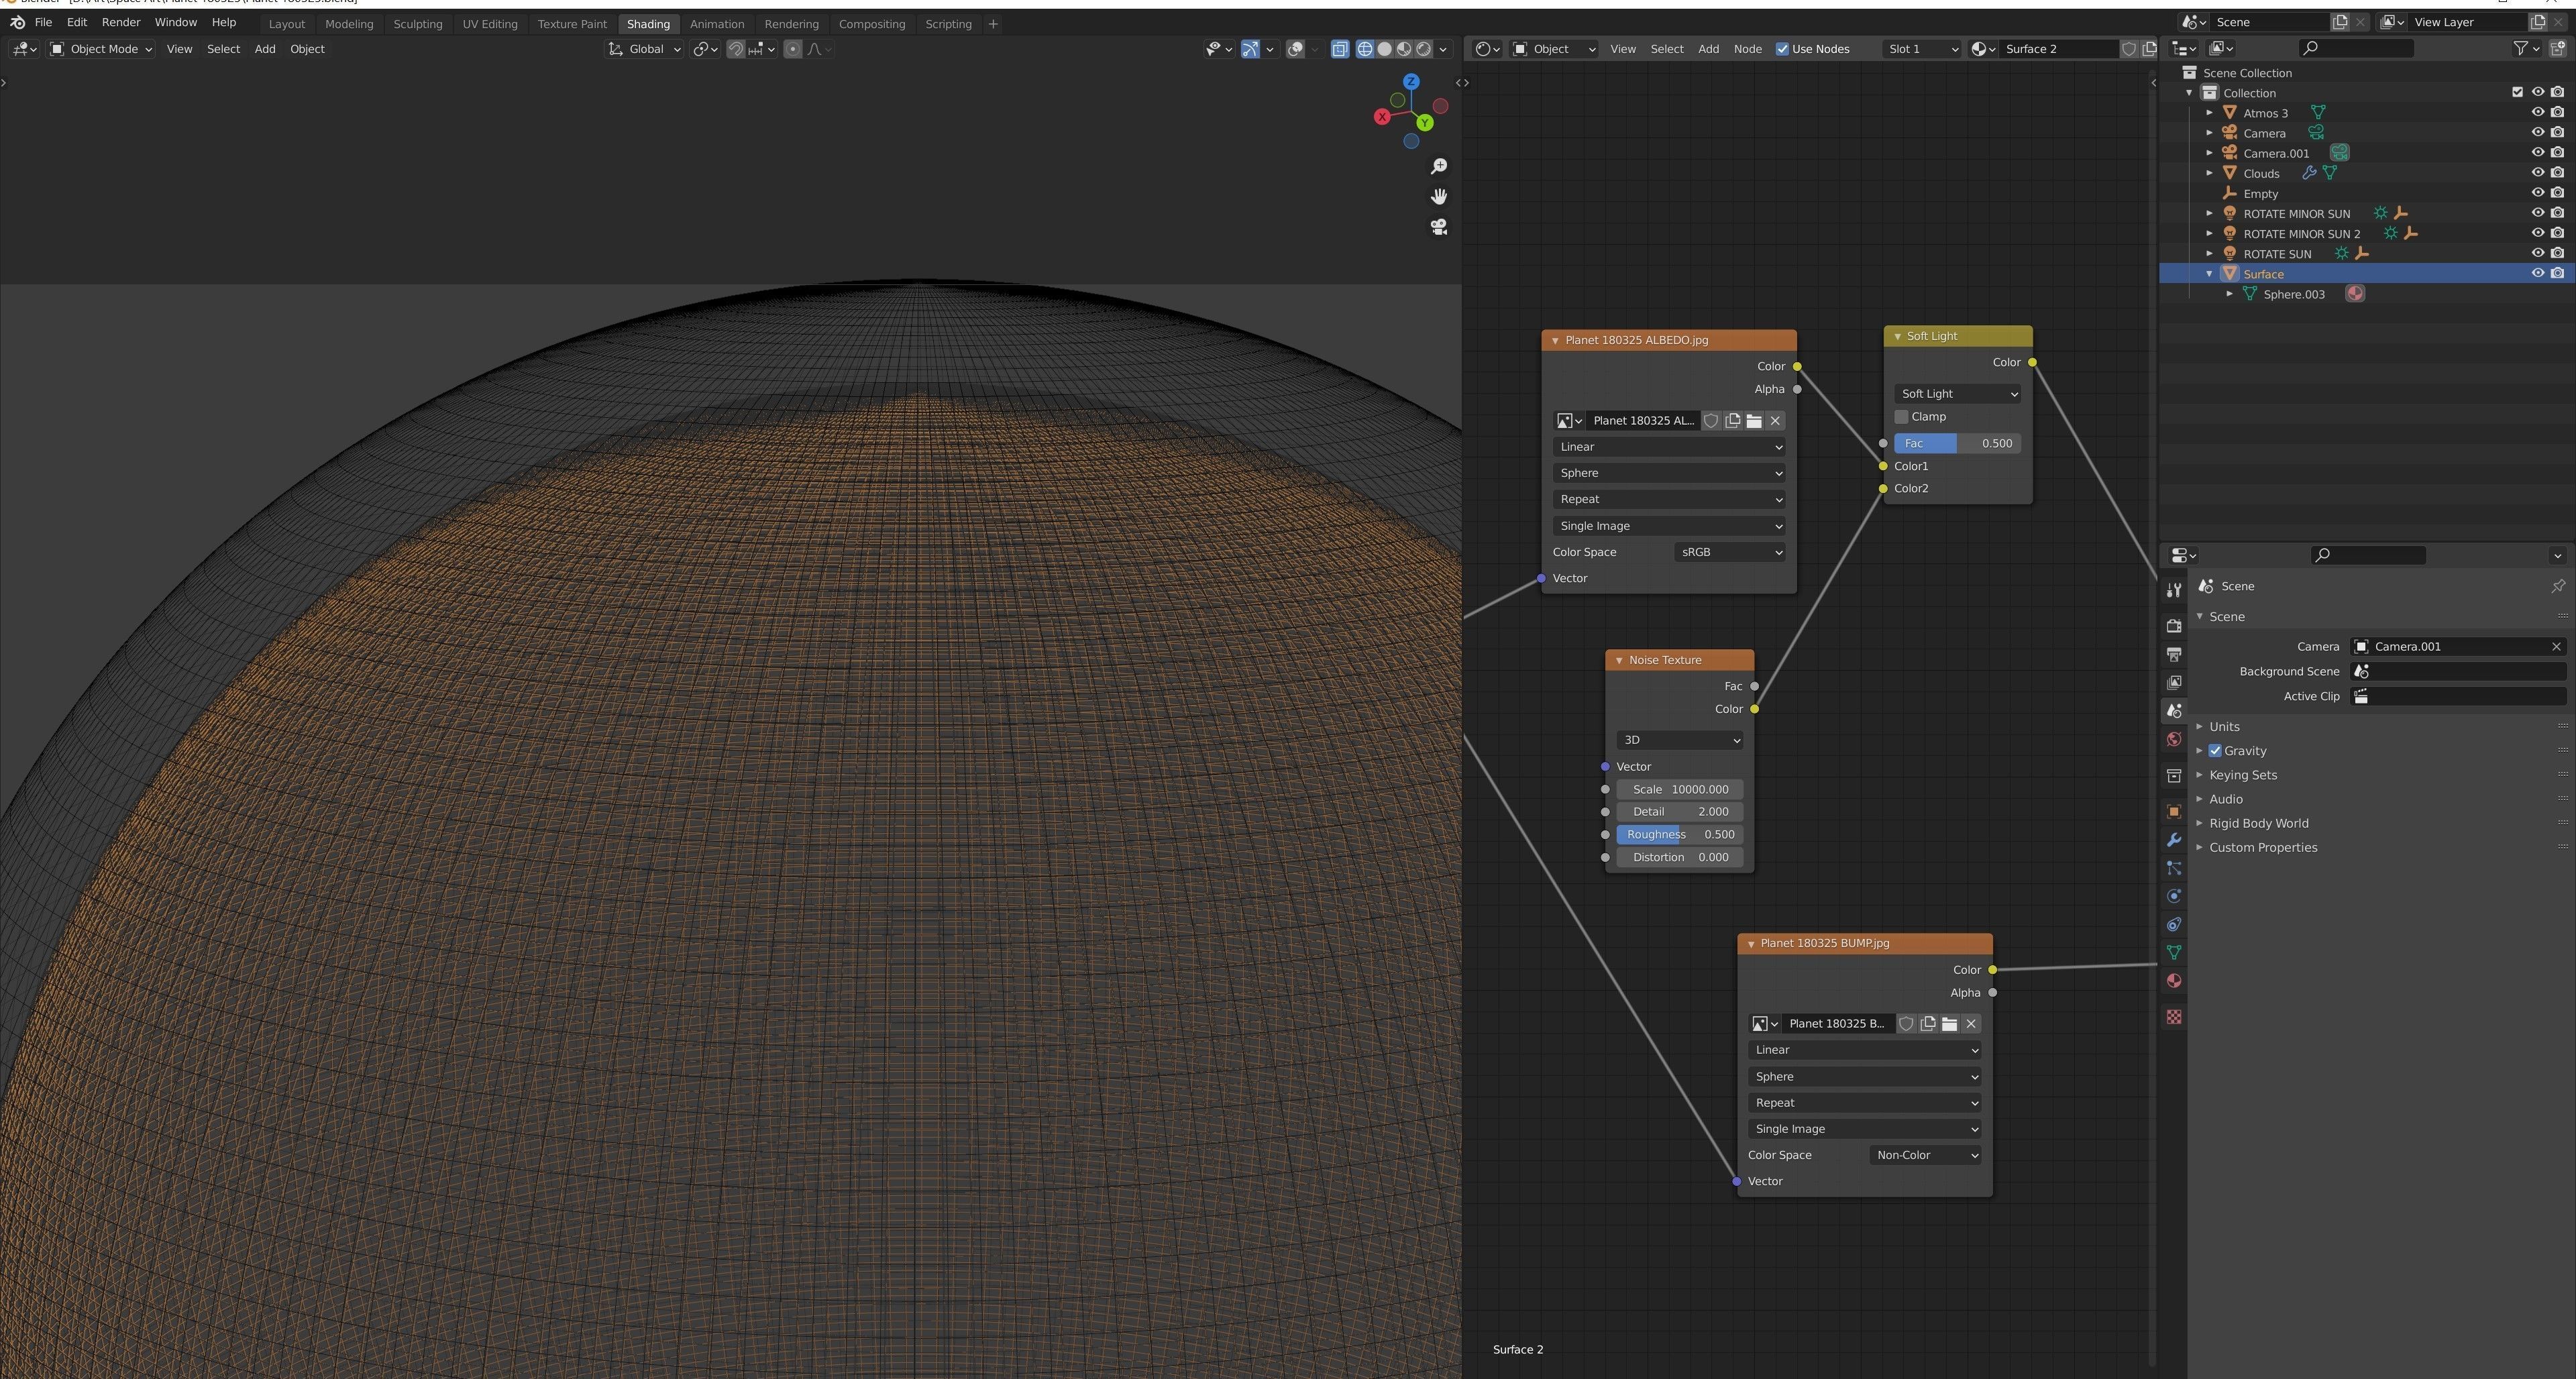This screenshot has width=2576, height=1379.
Task: Open the Modifier wrench properties tab
Action: [x=2174, y=840]
